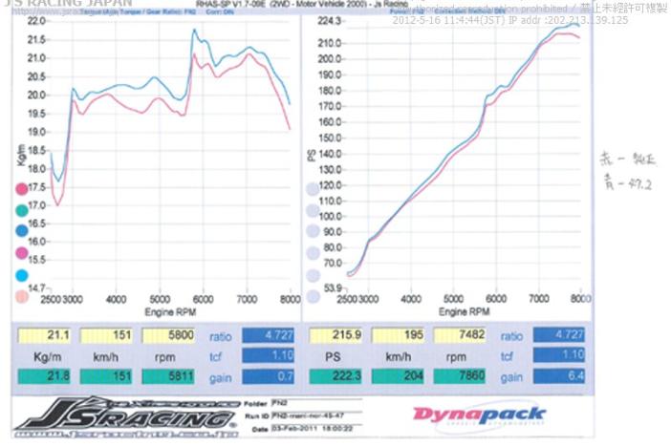Screen dimensions: 671x447
Task: Click the bottommost gray marker on the power graph
Action: click(312, 296)
